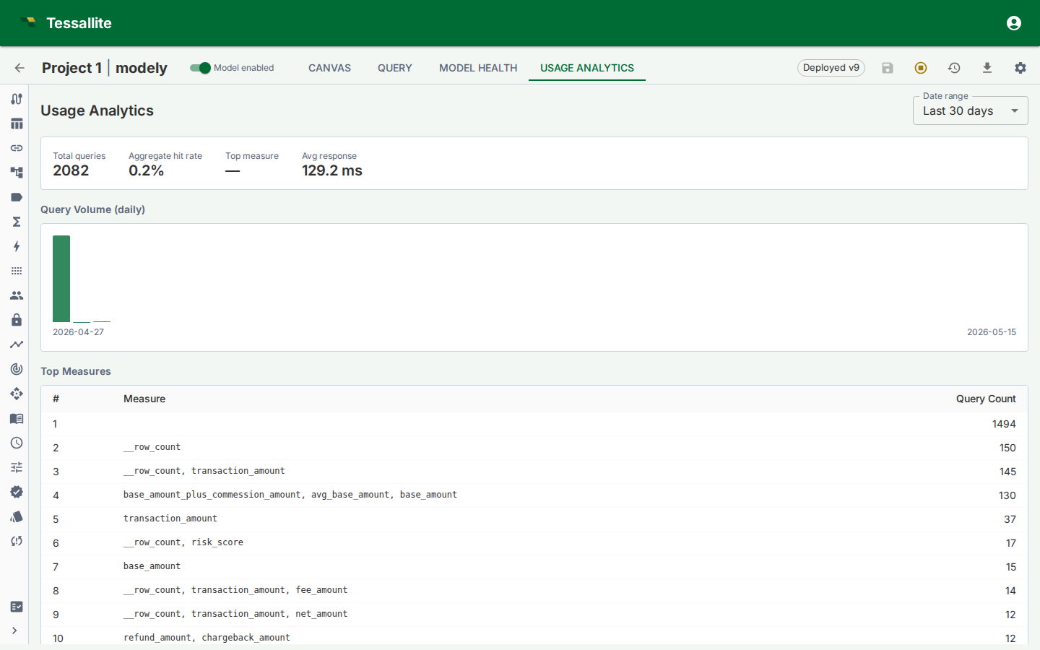
Task: Open the radar target icon in sidebar
Action: [x=17, y=369]
